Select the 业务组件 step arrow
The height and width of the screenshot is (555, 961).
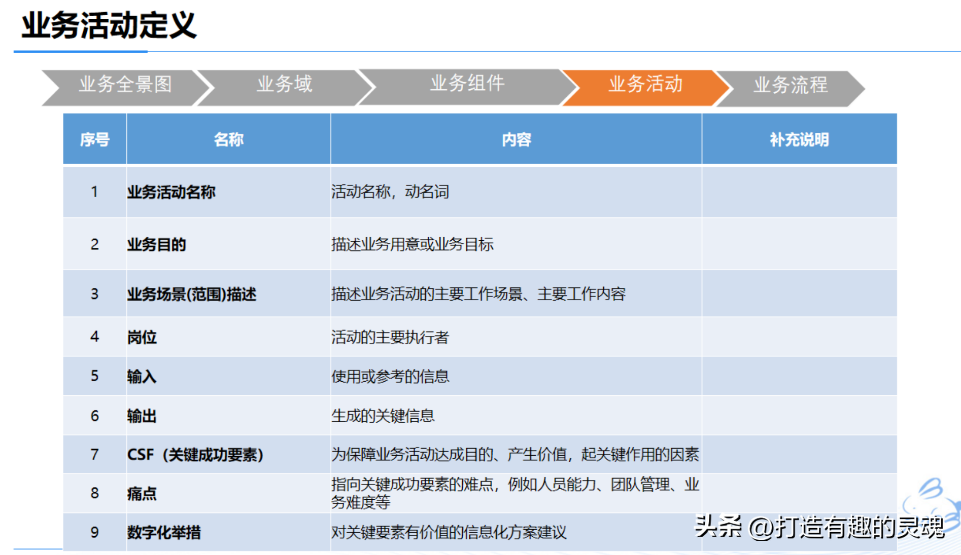[467, 87]
